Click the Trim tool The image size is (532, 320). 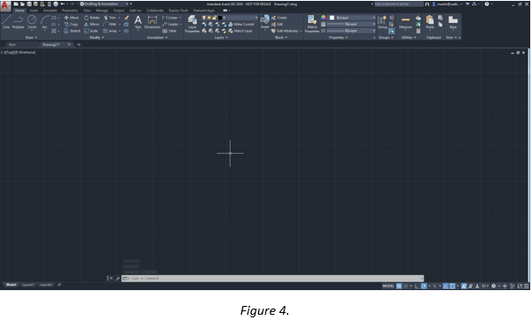coord(110,18)
